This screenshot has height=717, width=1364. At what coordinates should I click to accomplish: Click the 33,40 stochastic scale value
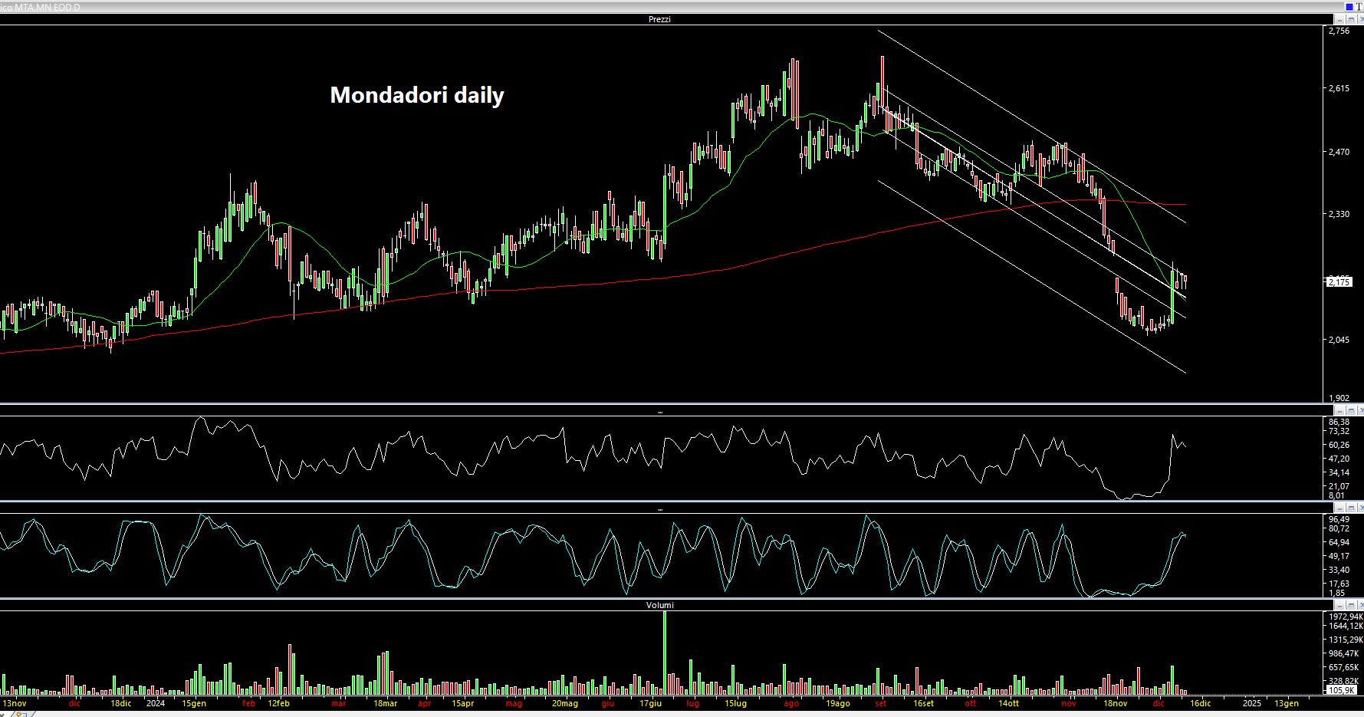click(x=1339, y=570)
